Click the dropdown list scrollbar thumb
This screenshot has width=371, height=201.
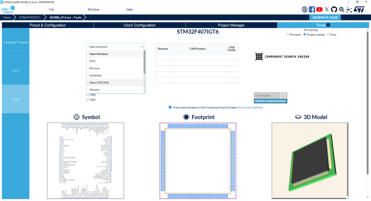click(x=144, y=62)
